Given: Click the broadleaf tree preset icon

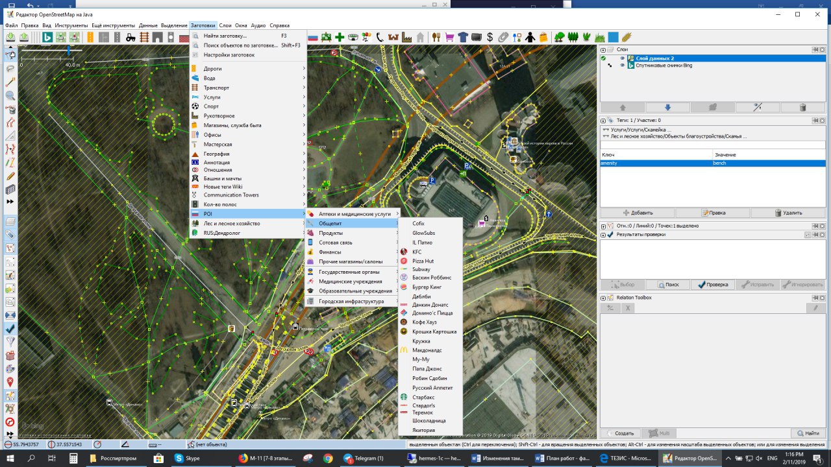Looking at the screenshot, I should coord(559,37).
